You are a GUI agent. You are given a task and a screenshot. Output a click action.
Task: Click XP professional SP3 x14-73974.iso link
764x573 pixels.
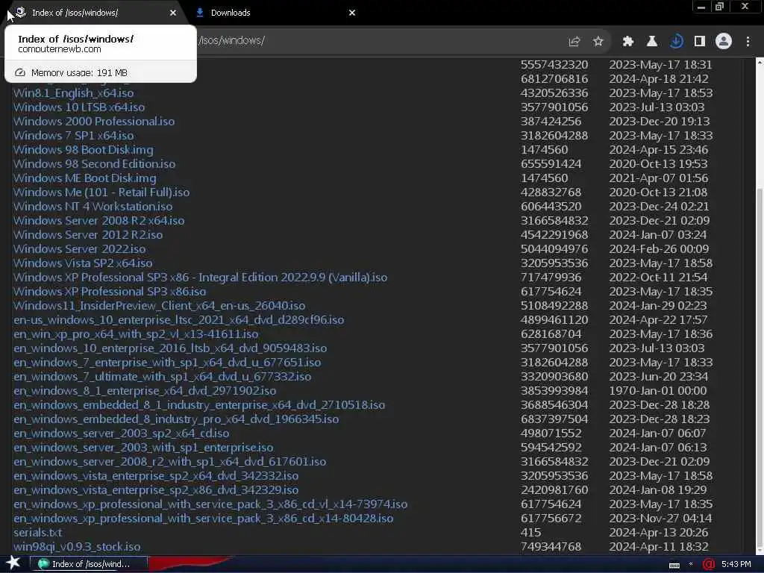[210, 504]
